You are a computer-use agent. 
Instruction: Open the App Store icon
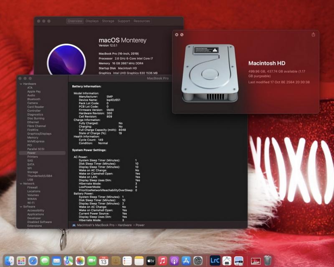[186, 261]
